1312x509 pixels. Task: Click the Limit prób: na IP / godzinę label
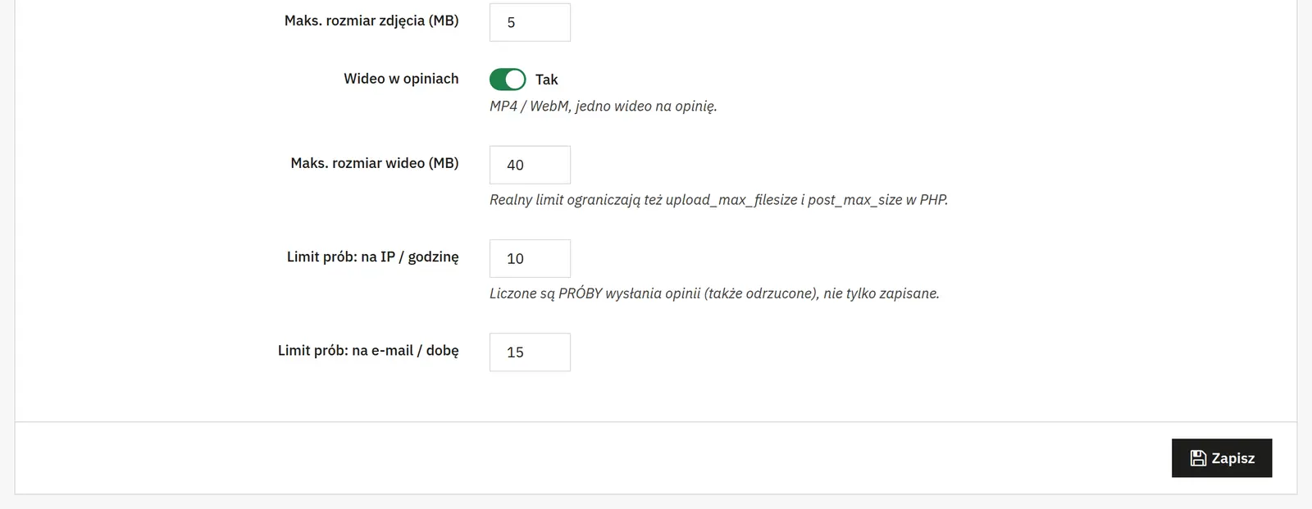[x=373, y=257]
